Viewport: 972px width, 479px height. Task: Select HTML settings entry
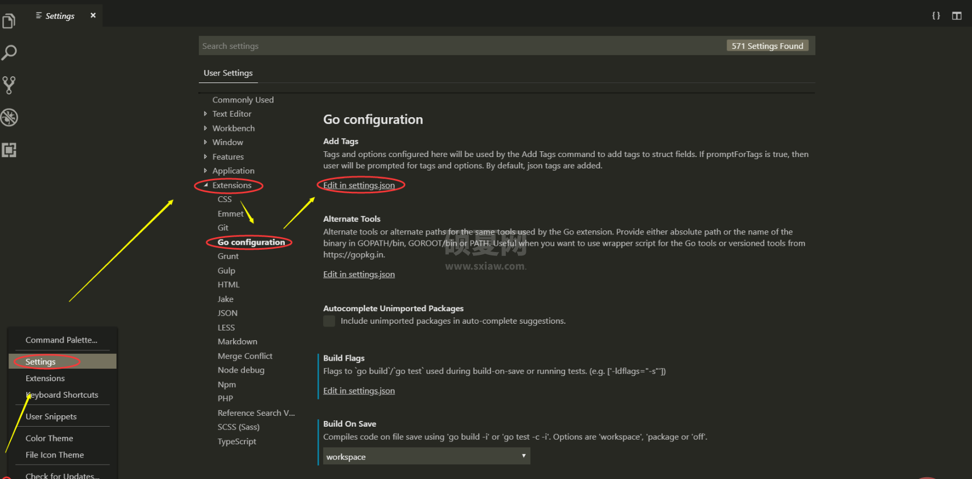[228, 284]
